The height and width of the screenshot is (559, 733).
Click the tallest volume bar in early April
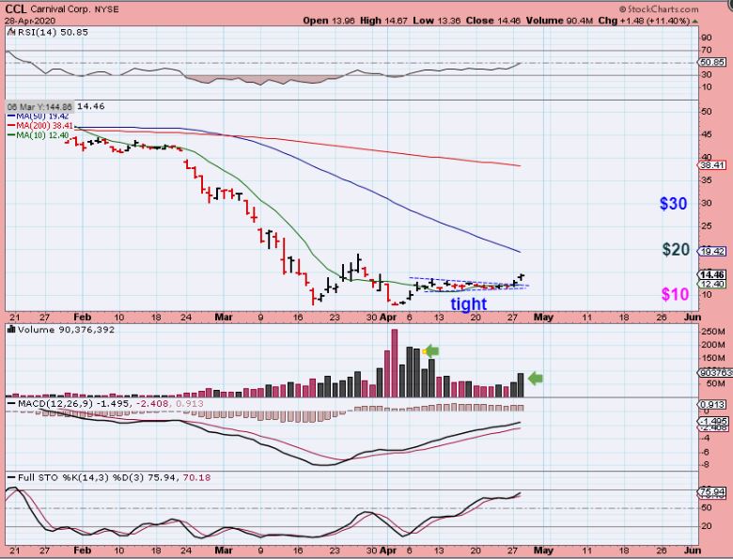click(395, 364)
